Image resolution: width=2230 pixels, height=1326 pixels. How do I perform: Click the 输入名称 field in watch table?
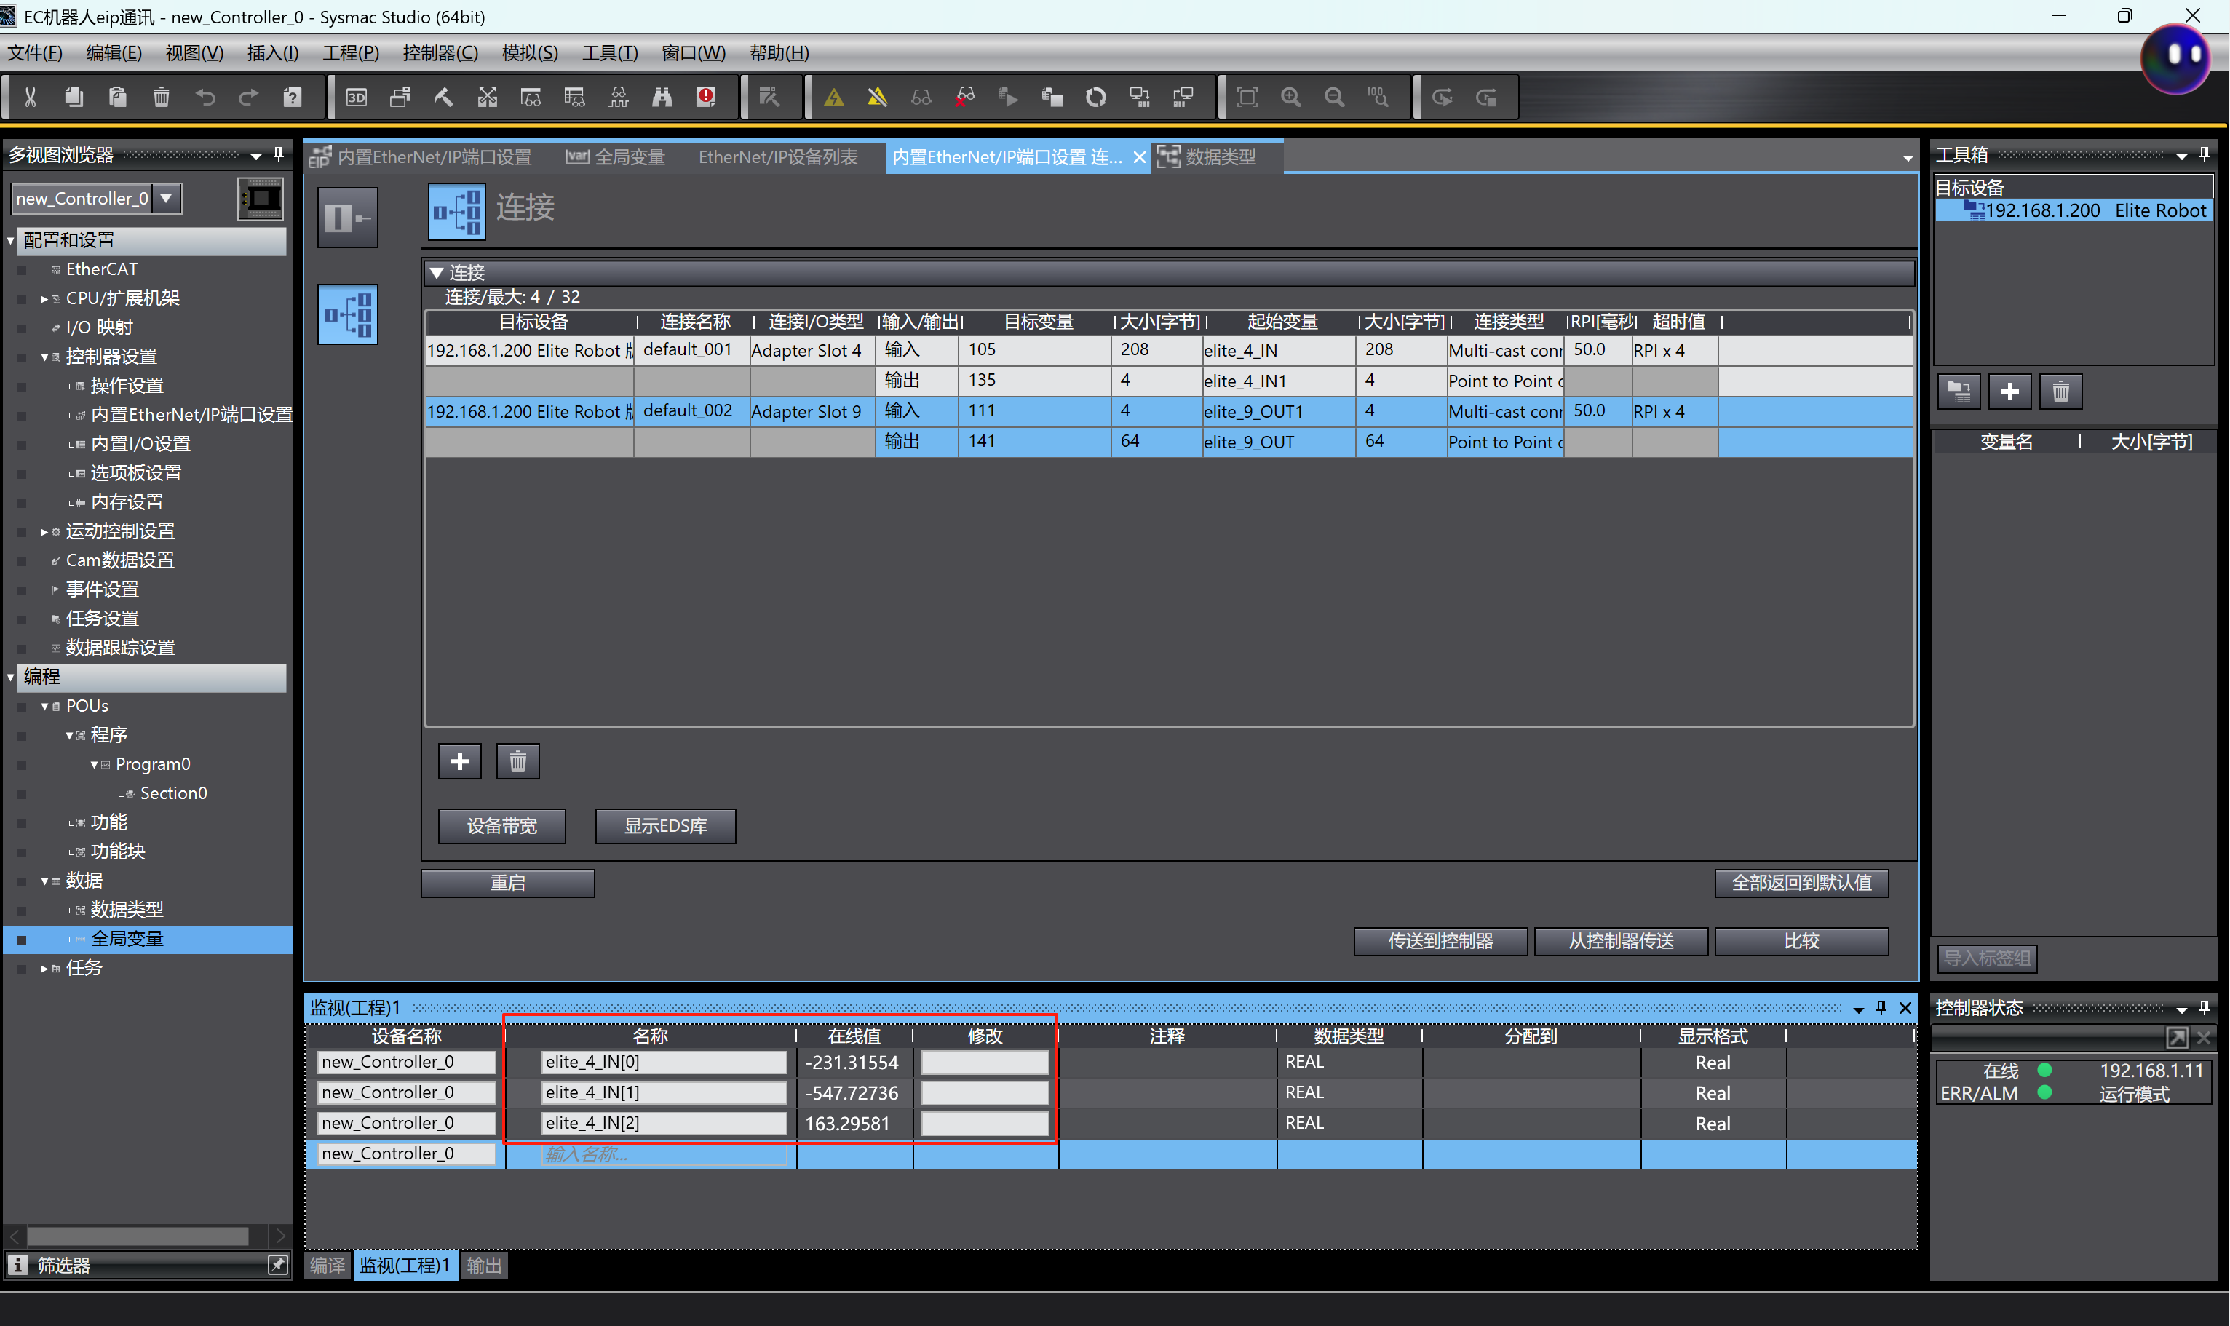[x=662, y=1154]
